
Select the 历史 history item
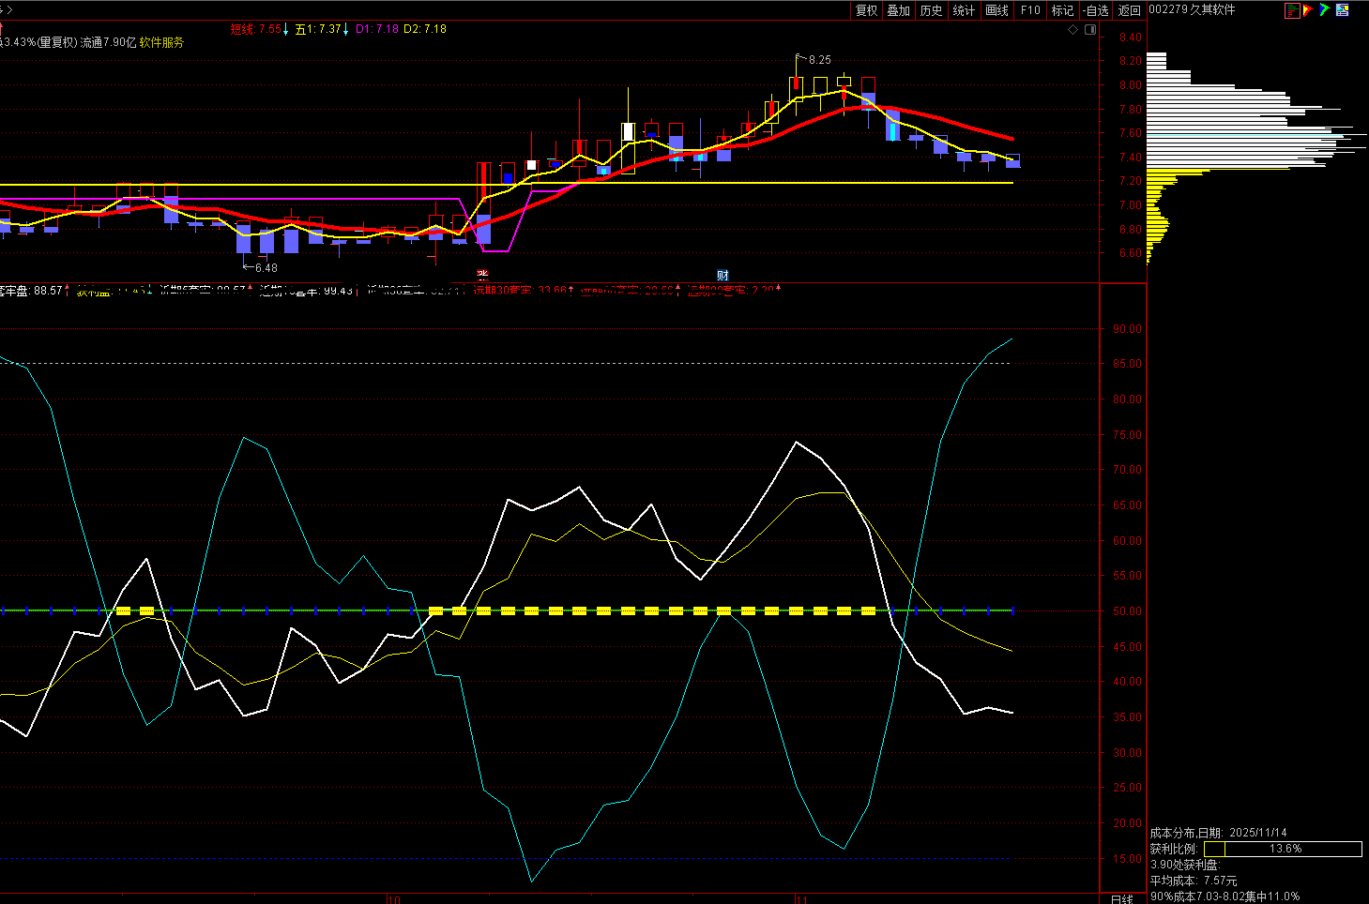coord(931,10)
